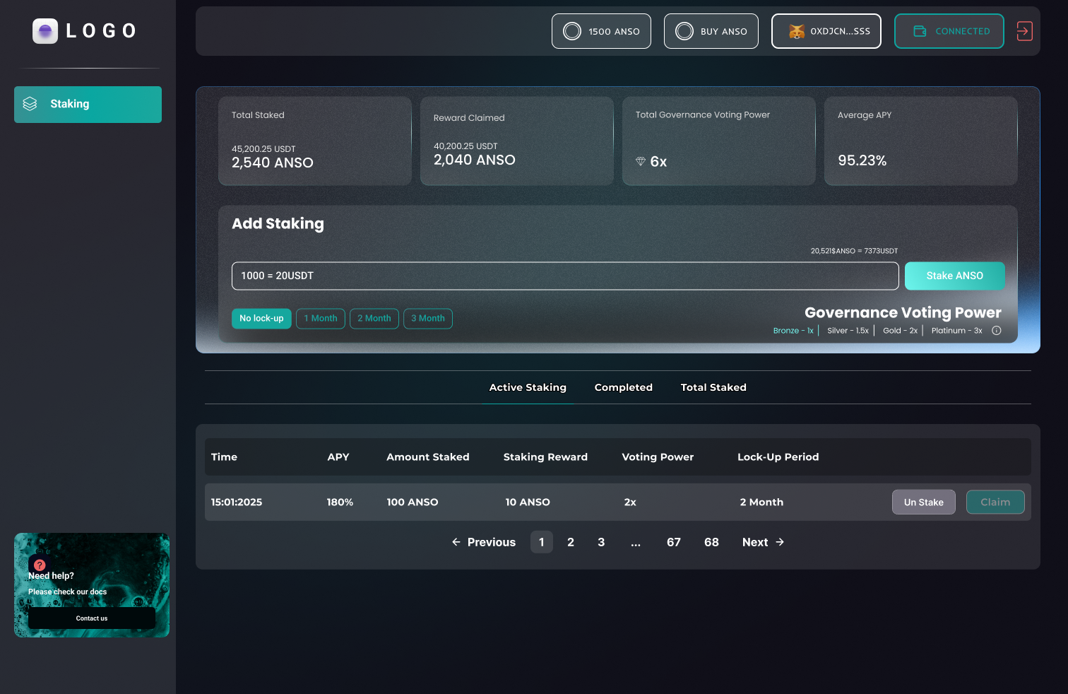
Task: Click the staking amount input field
Action: 565,276
